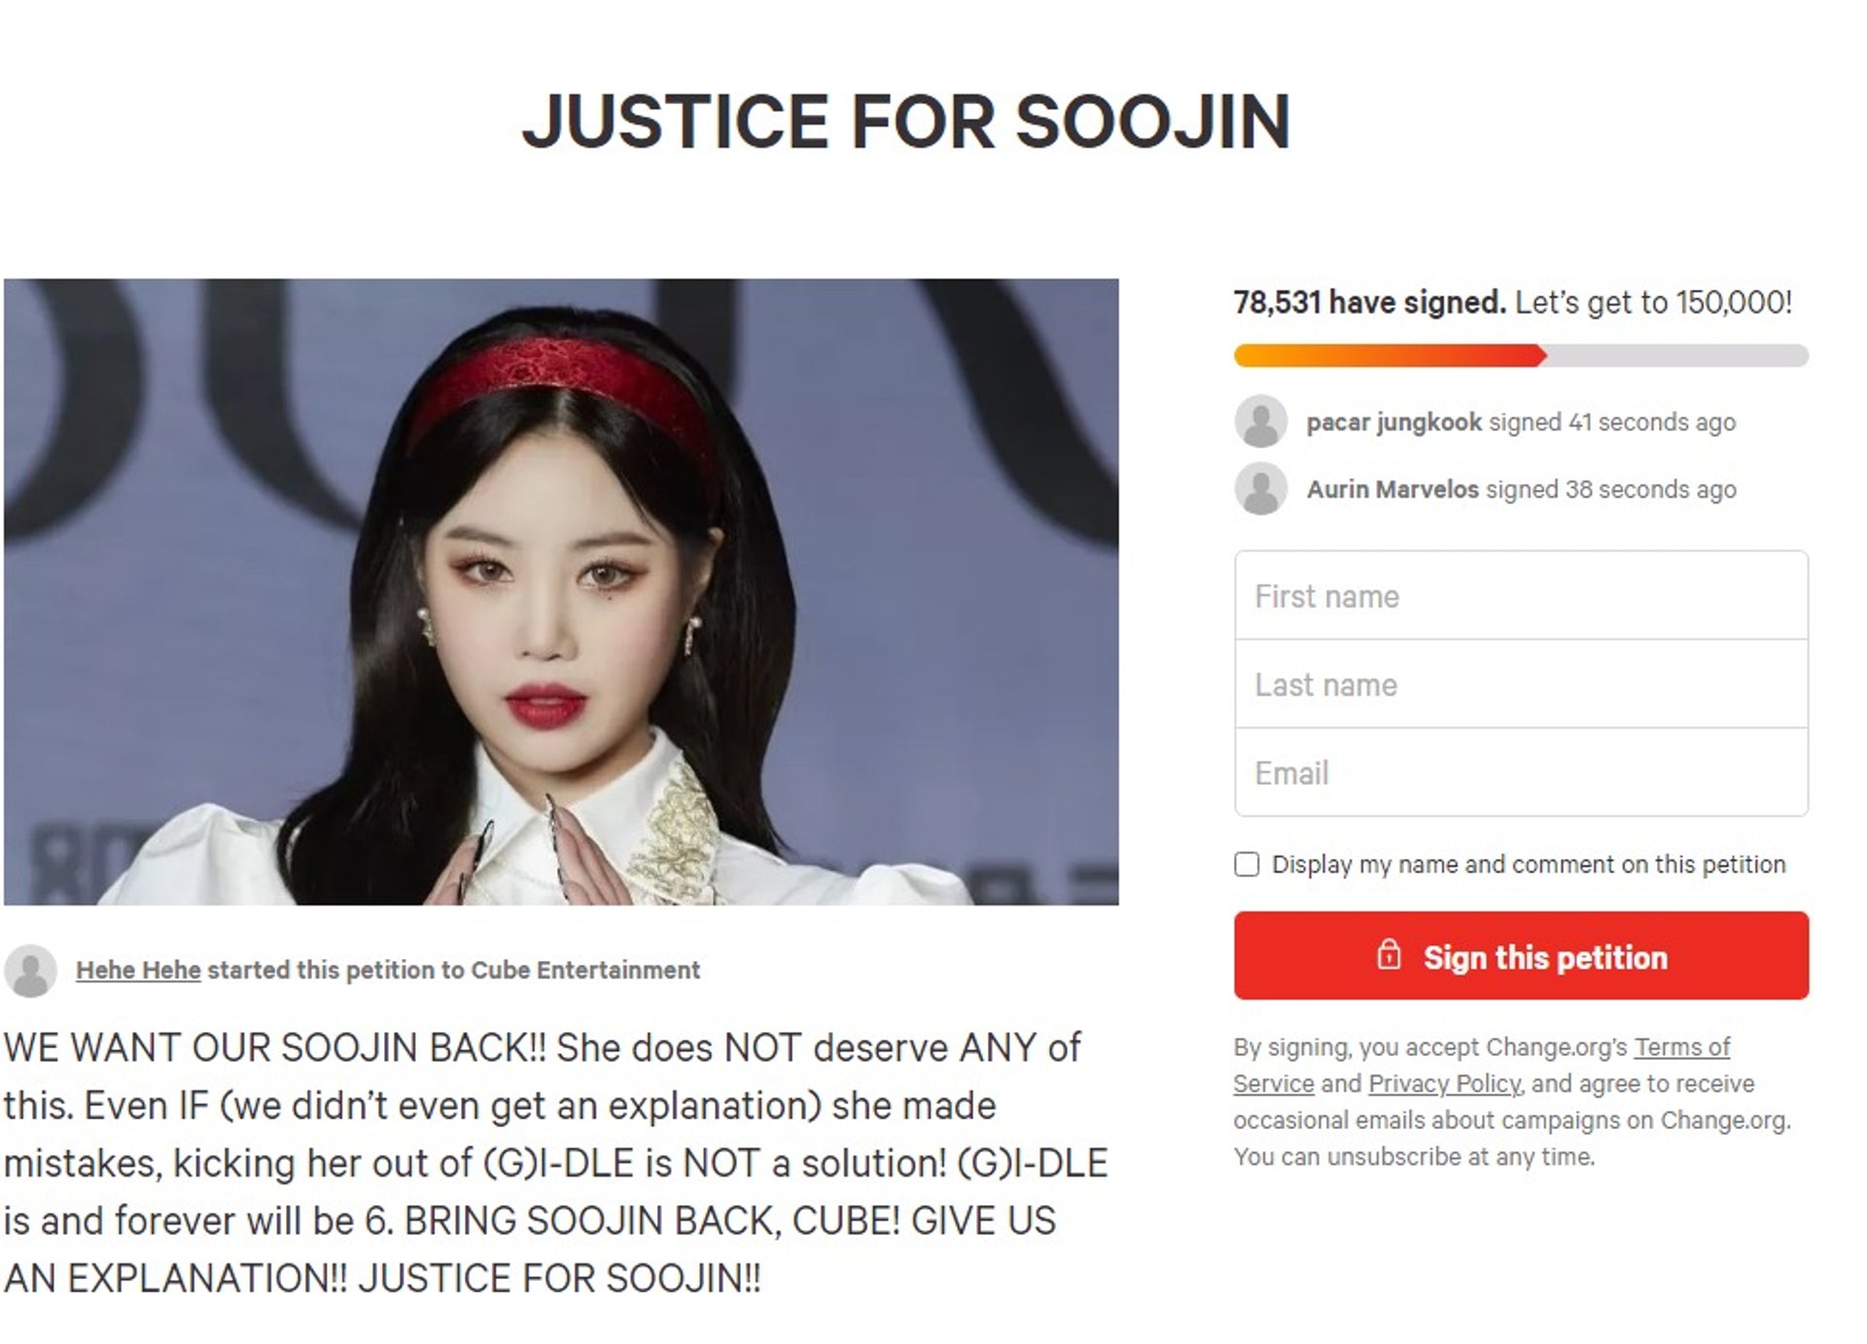Click the JUSTICE FOR SOOJIN heading
This screenshot has height=1344, width=1867.
click(x=906, y=122)
